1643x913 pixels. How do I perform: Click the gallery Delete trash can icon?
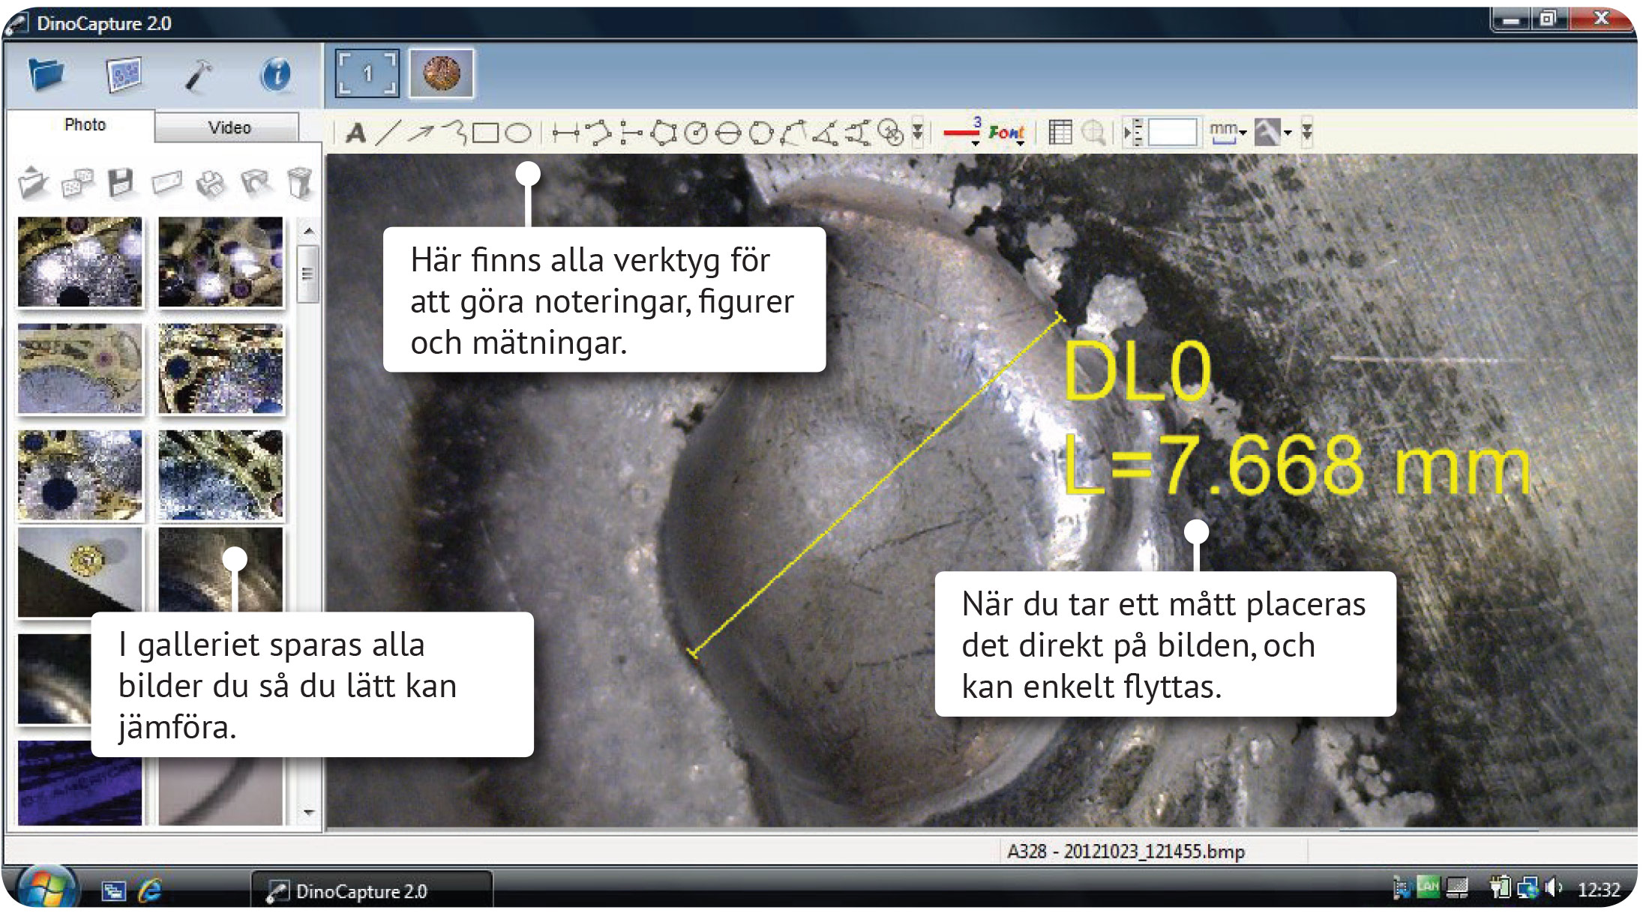[x=299, y=182]
